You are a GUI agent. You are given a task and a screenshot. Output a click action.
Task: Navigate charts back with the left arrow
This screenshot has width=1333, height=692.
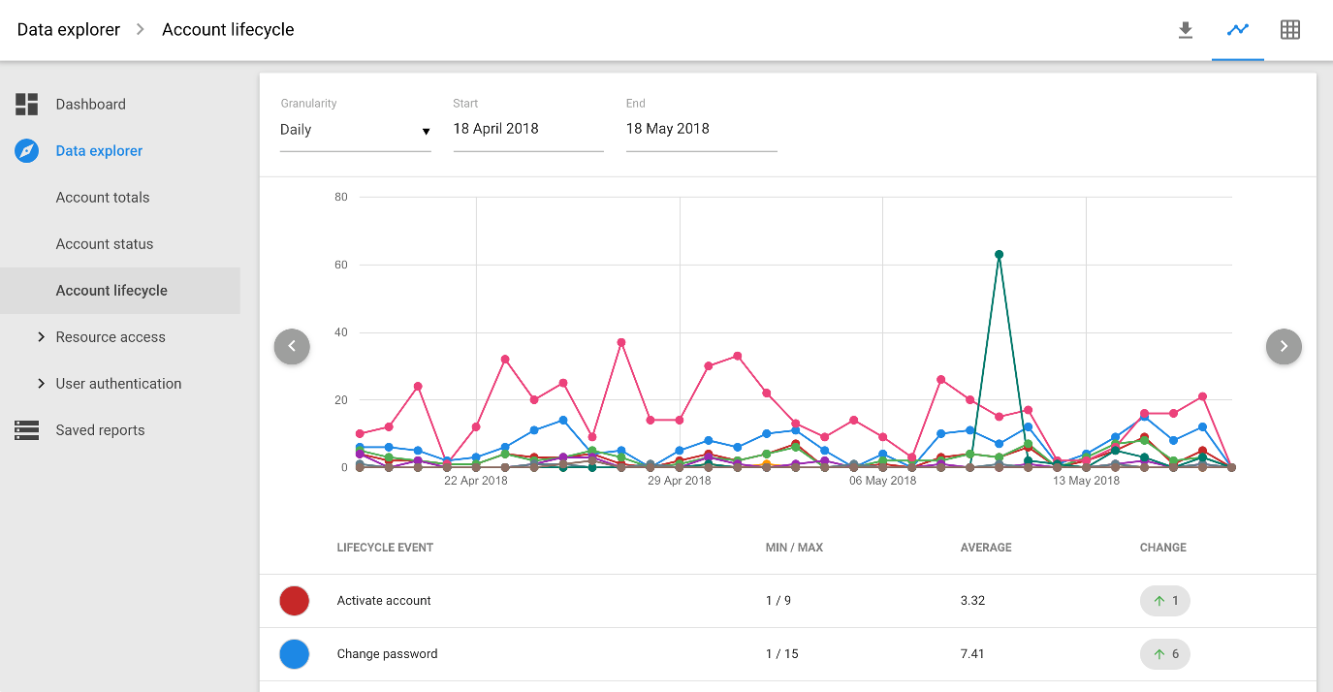click(x=292, y=346)
